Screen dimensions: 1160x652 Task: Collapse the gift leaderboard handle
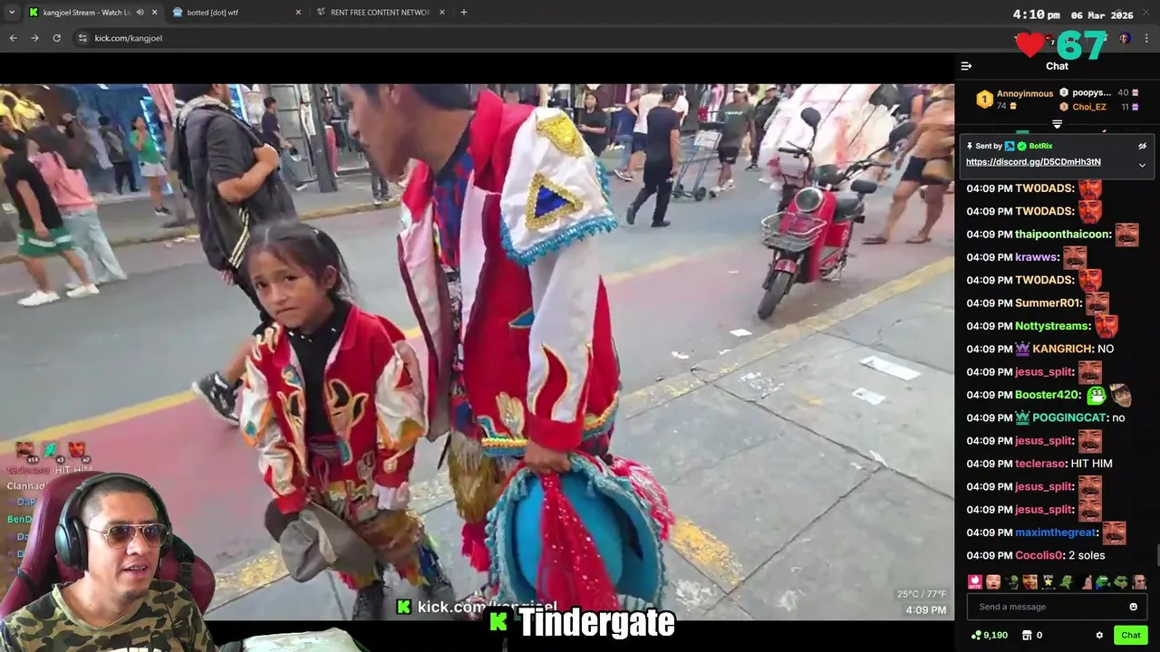click(x=1057, y=124)
